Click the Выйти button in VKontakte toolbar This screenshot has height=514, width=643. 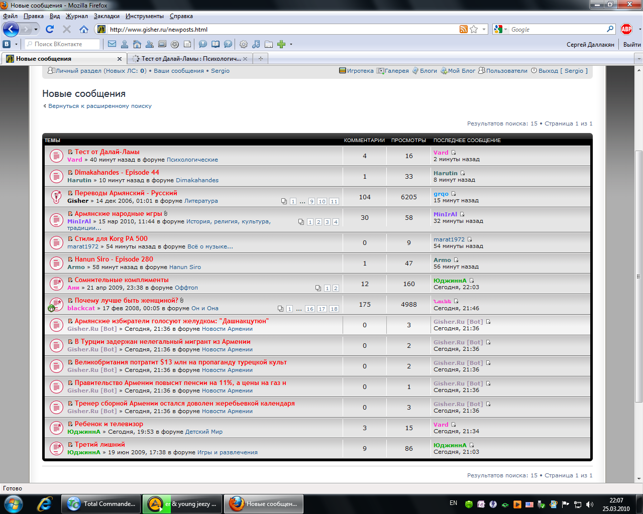point(631,44)
